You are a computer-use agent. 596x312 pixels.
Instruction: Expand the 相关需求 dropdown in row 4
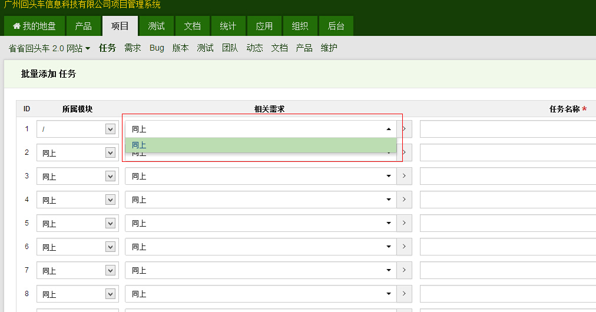(x=261, y=200)
